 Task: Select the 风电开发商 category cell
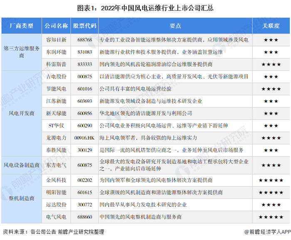22,113
